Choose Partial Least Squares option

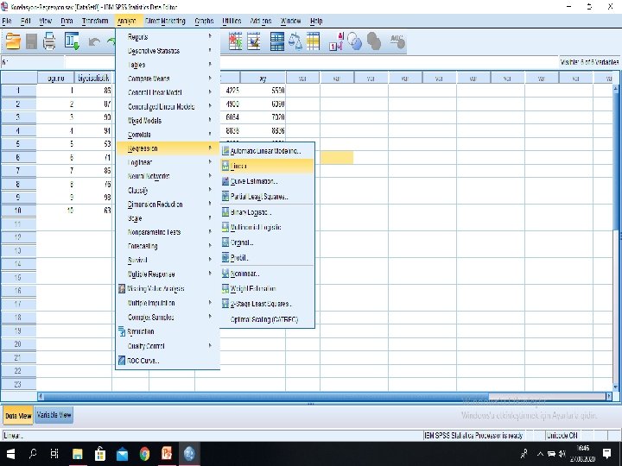point(267,197)
